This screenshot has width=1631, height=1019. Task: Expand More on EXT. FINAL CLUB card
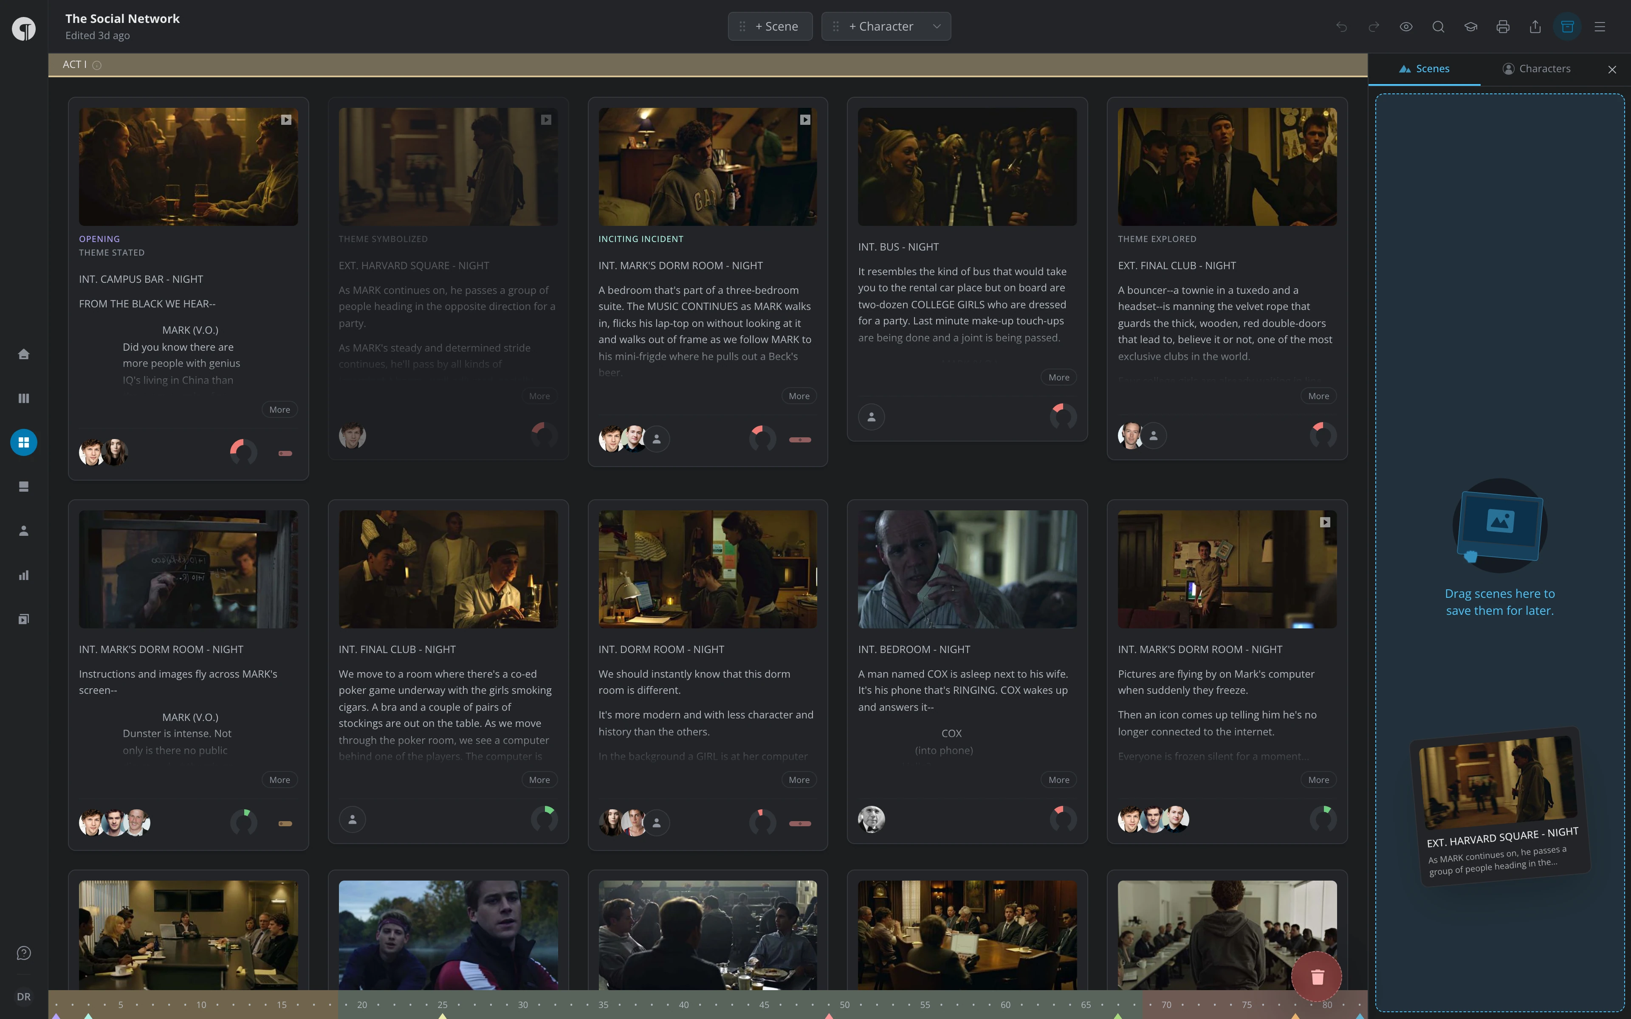[1319, 396]
